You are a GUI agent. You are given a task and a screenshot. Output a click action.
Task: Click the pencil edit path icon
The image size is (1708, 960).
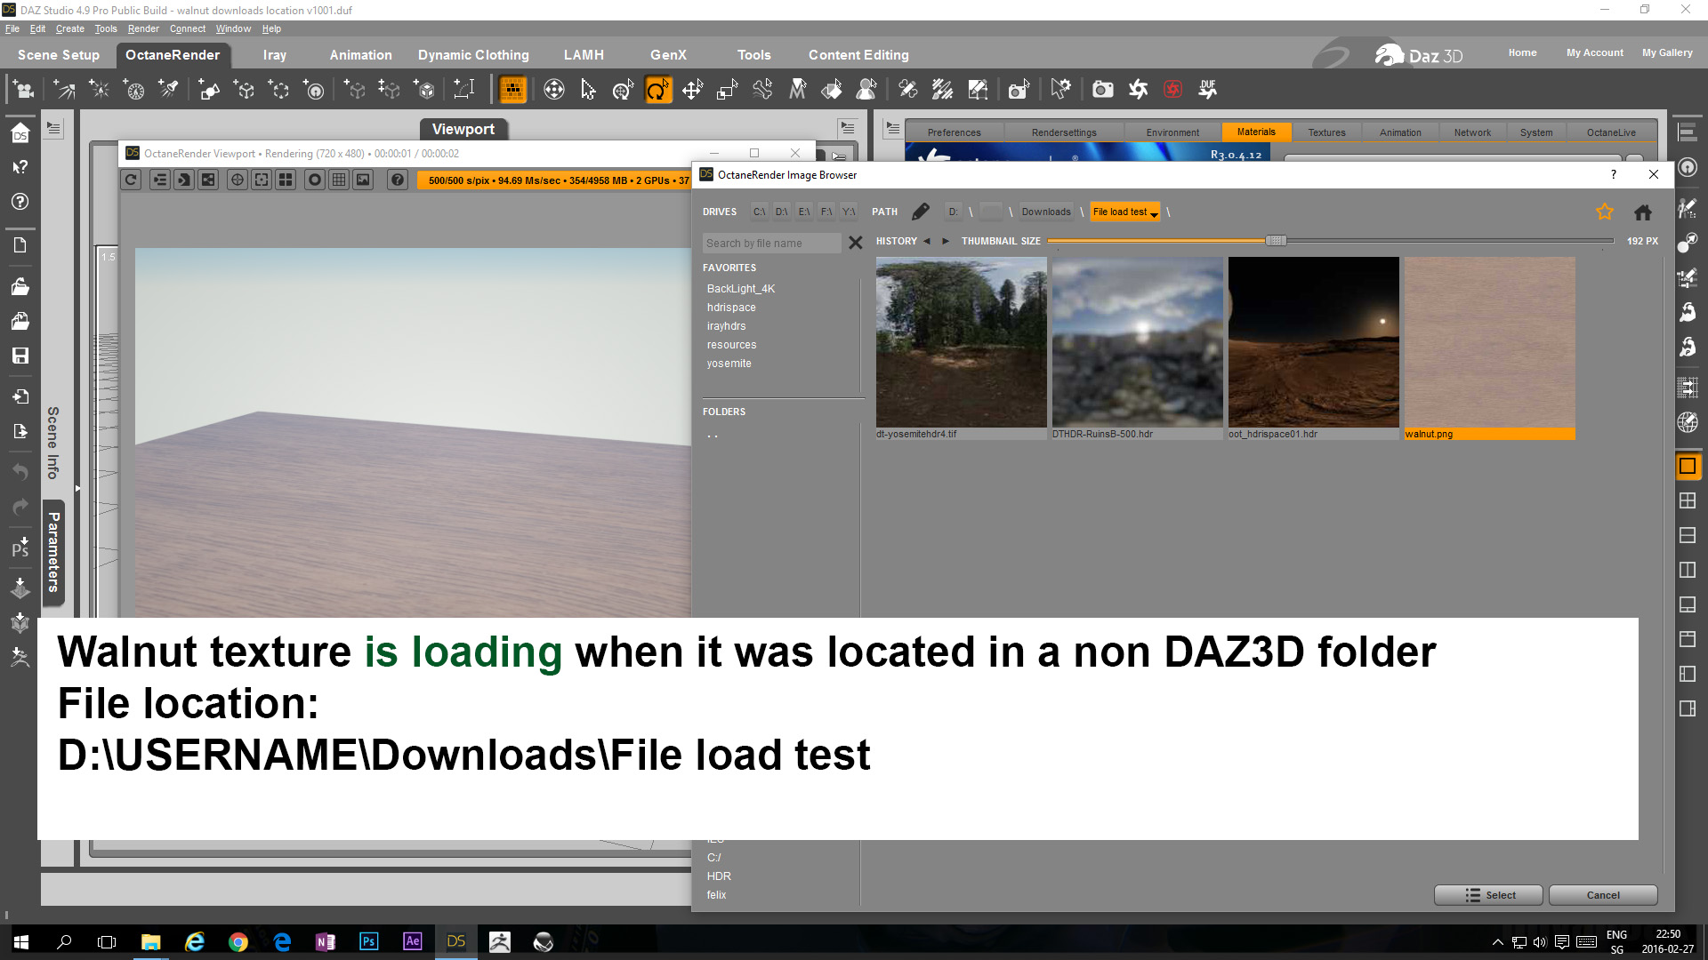(x=921, y=212)
